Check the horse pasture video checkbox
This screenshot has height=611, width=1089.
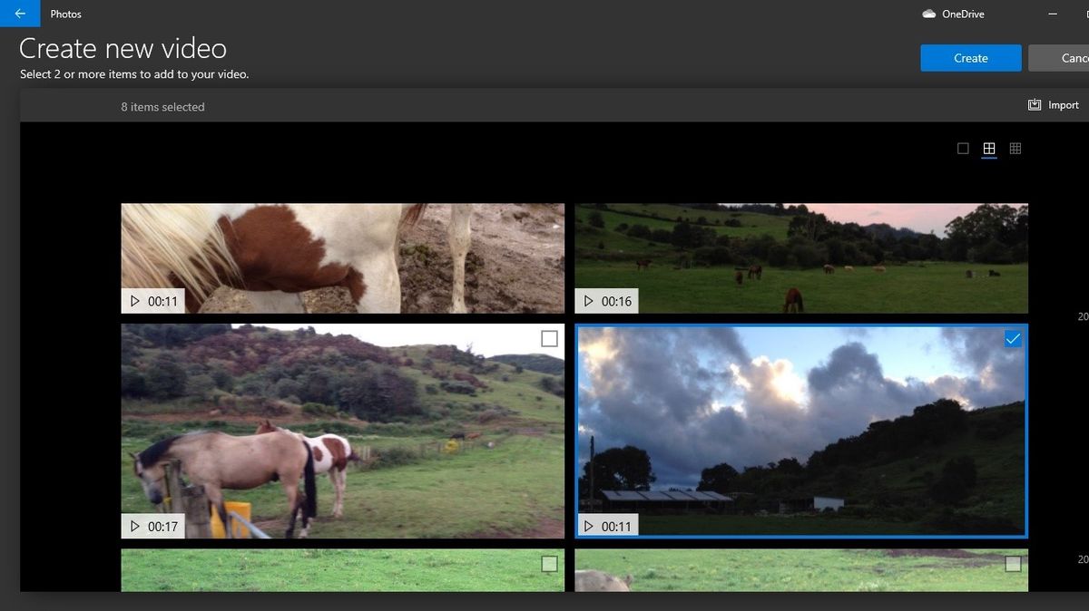tap(549, 338)
